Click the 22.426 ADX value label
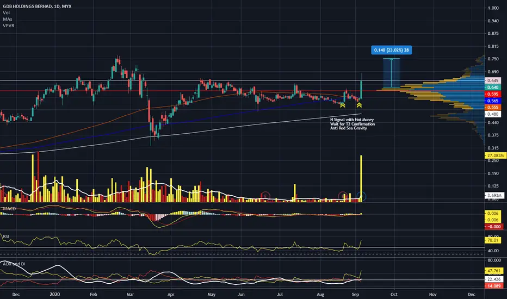The height and width of the screenshot is (299, 507). pyautogui.click(x=494, y=279)
